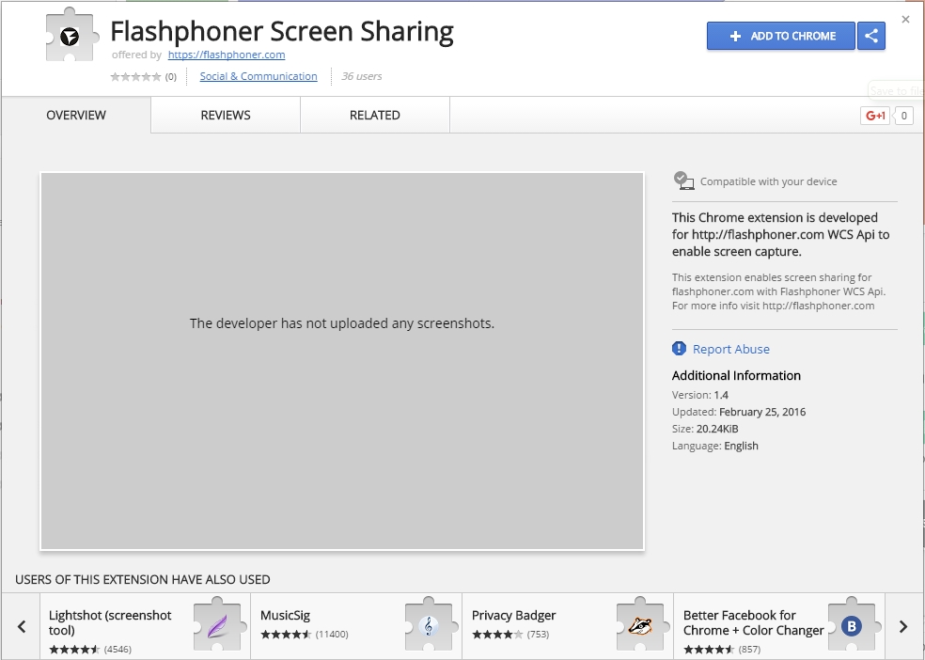Click the 'Version: 1.4' text
Image resolution: width=925 pixels, height=660 pixels.
(700, 395)
